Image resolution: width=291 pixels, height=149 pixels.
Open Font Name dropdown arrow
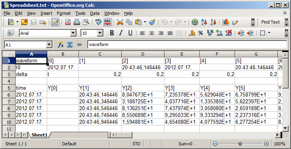point(73,33)
